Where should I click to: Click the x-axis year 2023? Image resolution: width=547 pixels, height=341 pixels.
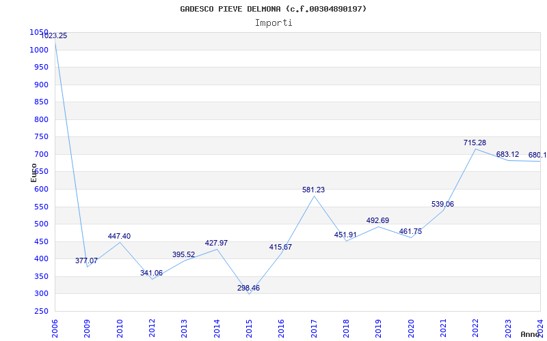(x=508, y=328)
